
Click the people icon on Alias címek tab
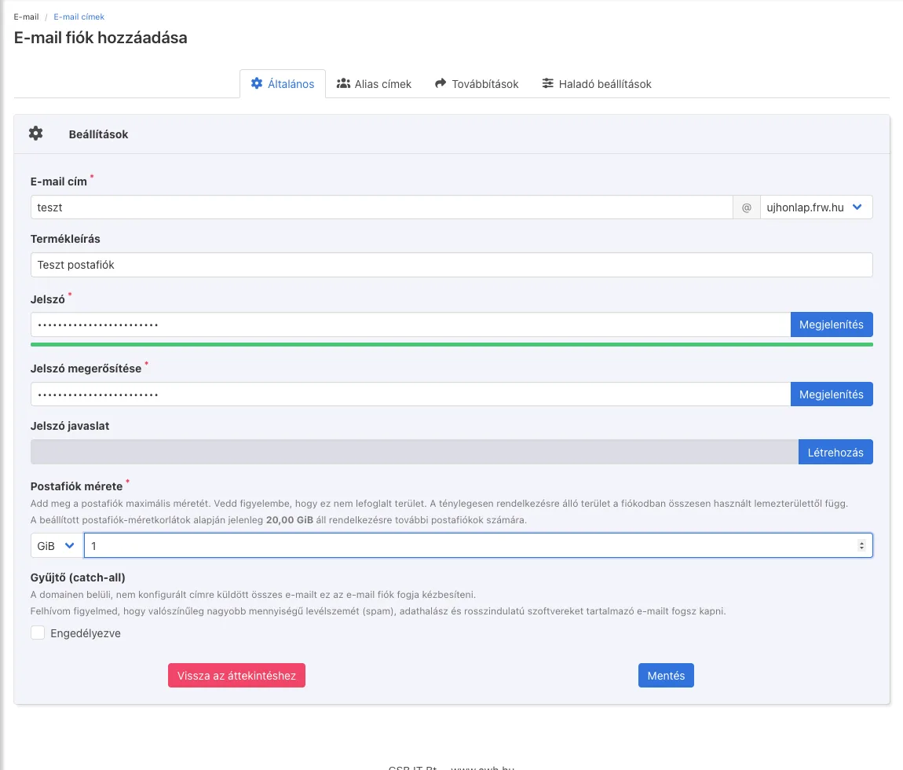coord(343,83)
